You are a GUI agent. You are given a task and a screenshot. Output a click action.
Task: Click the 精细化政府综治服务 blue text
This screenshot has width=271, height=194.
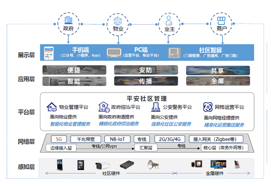[119, 123]
